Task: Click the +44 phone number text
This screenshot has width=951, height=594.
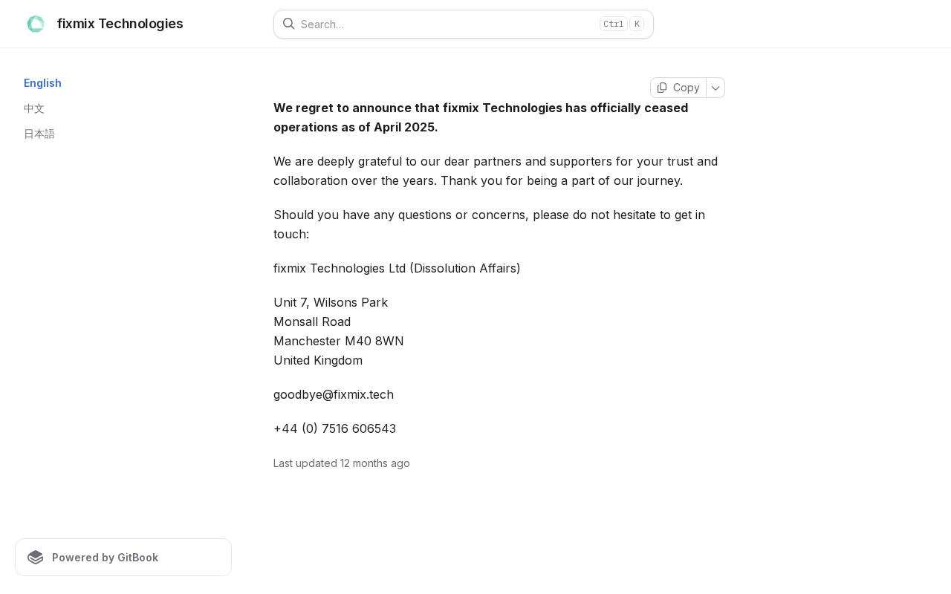Action: point(334,428)
